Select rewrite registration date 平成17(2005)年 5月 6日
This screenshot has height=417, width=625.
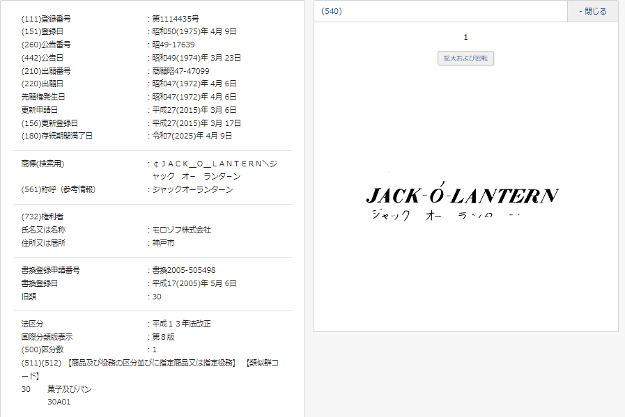pyautogui.click(x=194, y=283)
